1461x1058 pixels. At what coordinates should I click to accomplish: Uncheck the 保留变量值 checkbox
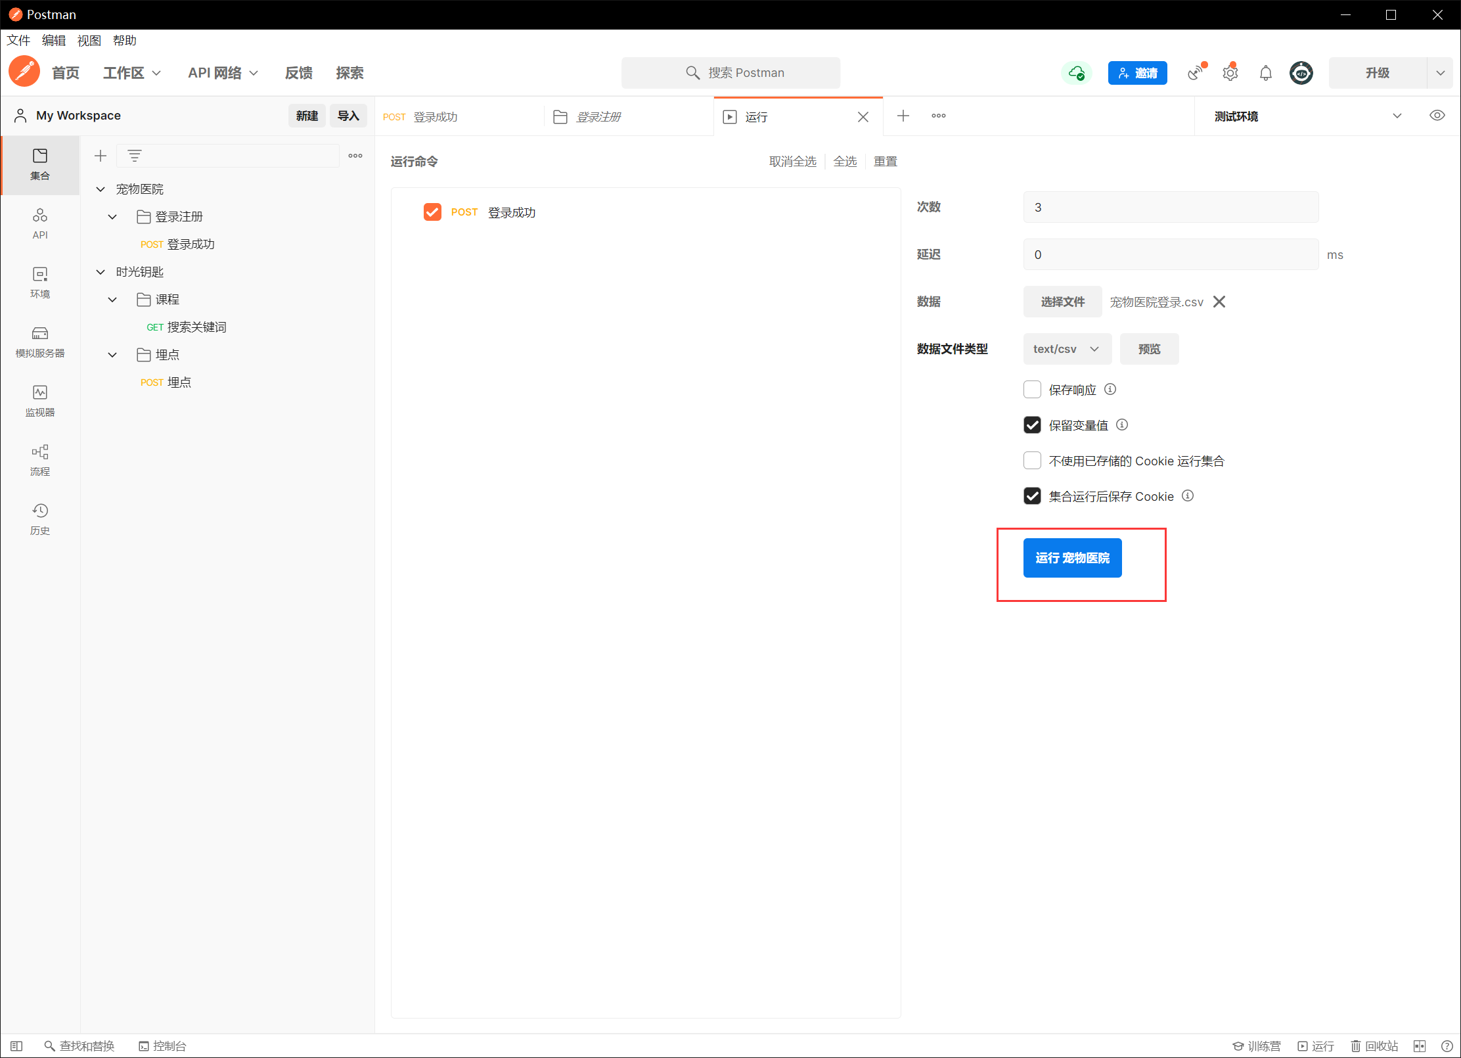coord(1032,425)
